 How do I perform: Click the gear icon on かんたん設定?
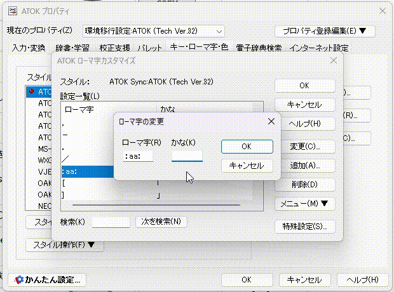point(18,280)
